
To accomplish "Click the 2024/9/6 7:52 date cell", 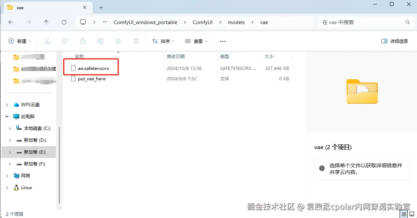I will [x=181, y=78].
